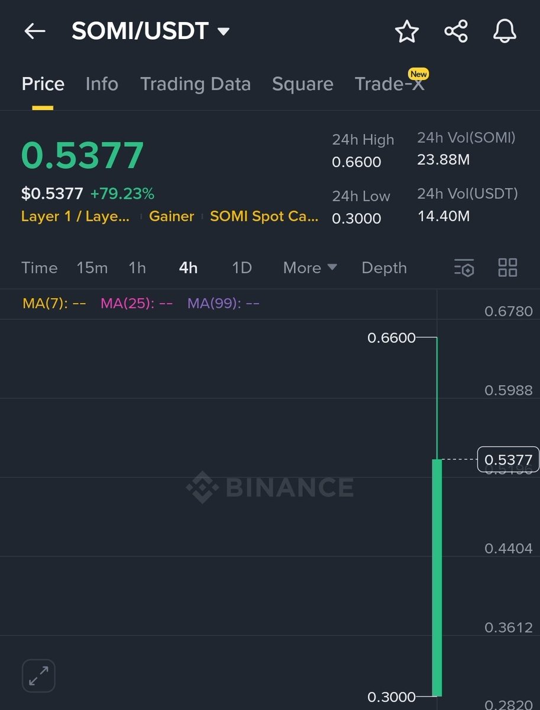540x710 pixels.
Task: Tap the Layer 1 category tag
Action: pos(75,217)
